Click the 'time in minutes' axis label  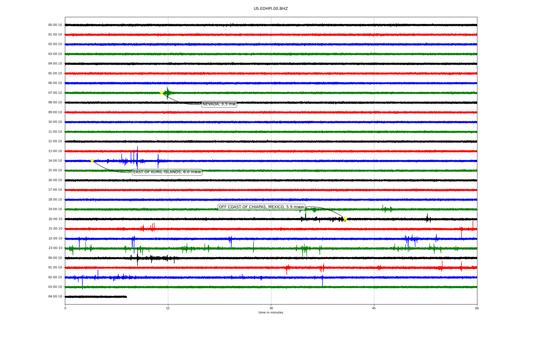[271, 312]
